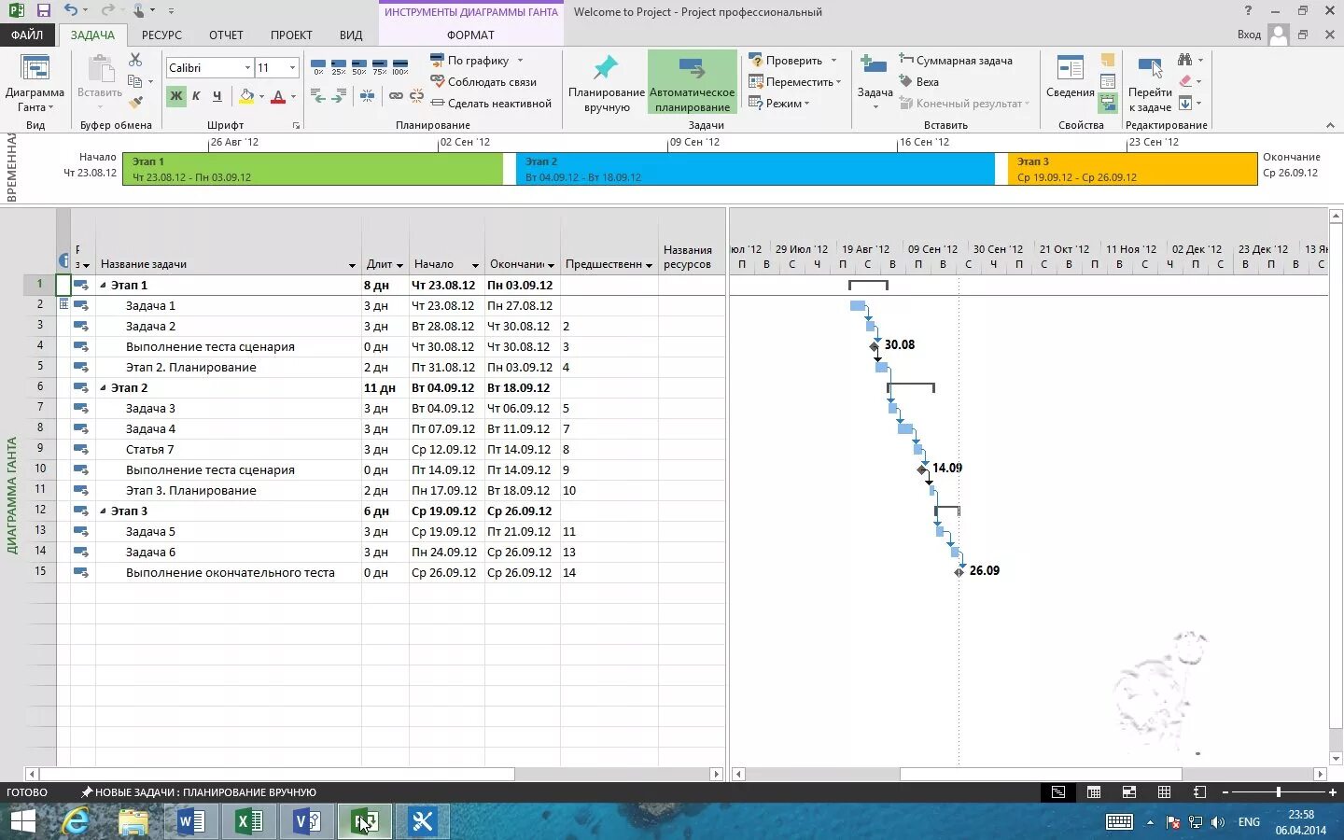1344x840 pixels.
Task: Insert a Веха milestone
Action: tap(918, 81)
